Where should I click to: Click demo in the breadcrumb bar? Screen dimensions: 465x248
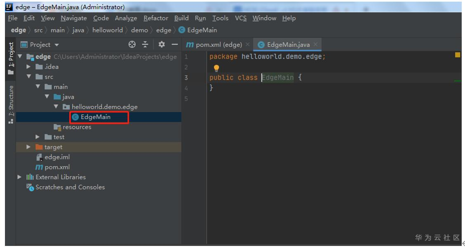click(x=139, y=30)
